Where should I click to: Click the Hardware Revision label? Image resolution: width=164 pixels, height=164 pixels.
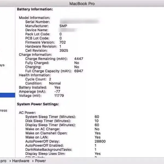pyautogui.click(x=41, y=46)
